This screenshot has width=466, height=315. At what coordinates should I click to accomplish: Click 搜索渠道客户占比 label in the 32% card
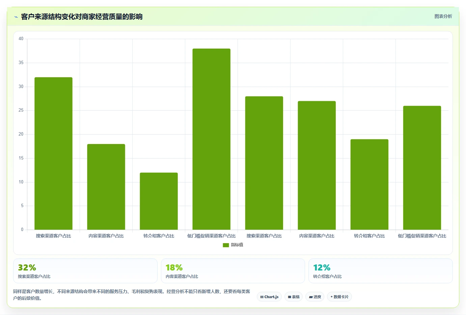tap(34, 277)
